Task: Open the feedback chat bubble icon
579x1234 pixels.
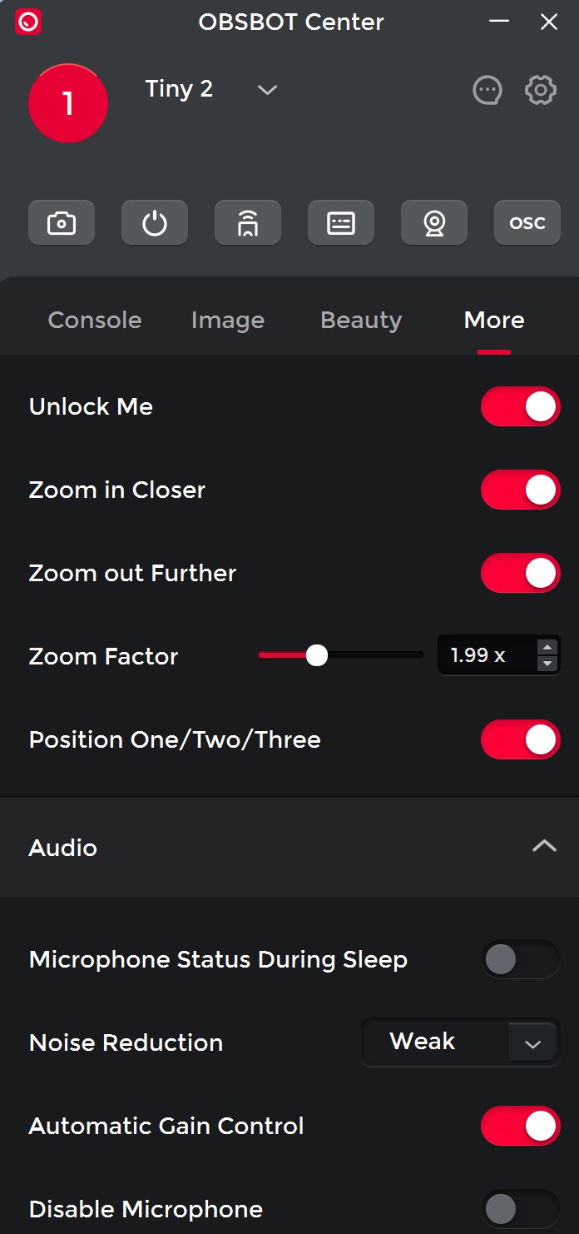Action: (x=487, y=90)
